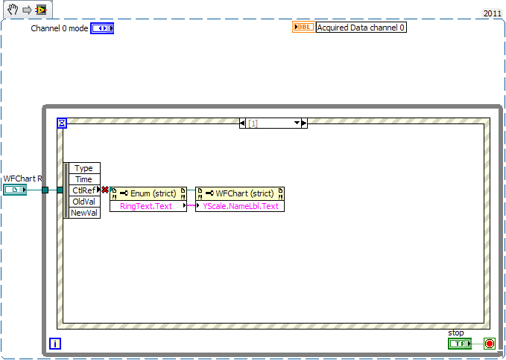Click the red broken wire X marker
The width and height of the screenshot is (506, 360).
pyautogui.click(x=105, y=190)
